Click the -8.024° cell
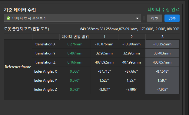 (x=104, y=90)
